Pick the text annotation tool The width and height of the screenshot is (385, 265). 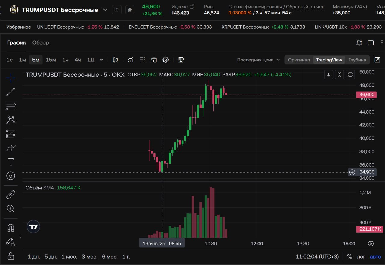point(11,162)
